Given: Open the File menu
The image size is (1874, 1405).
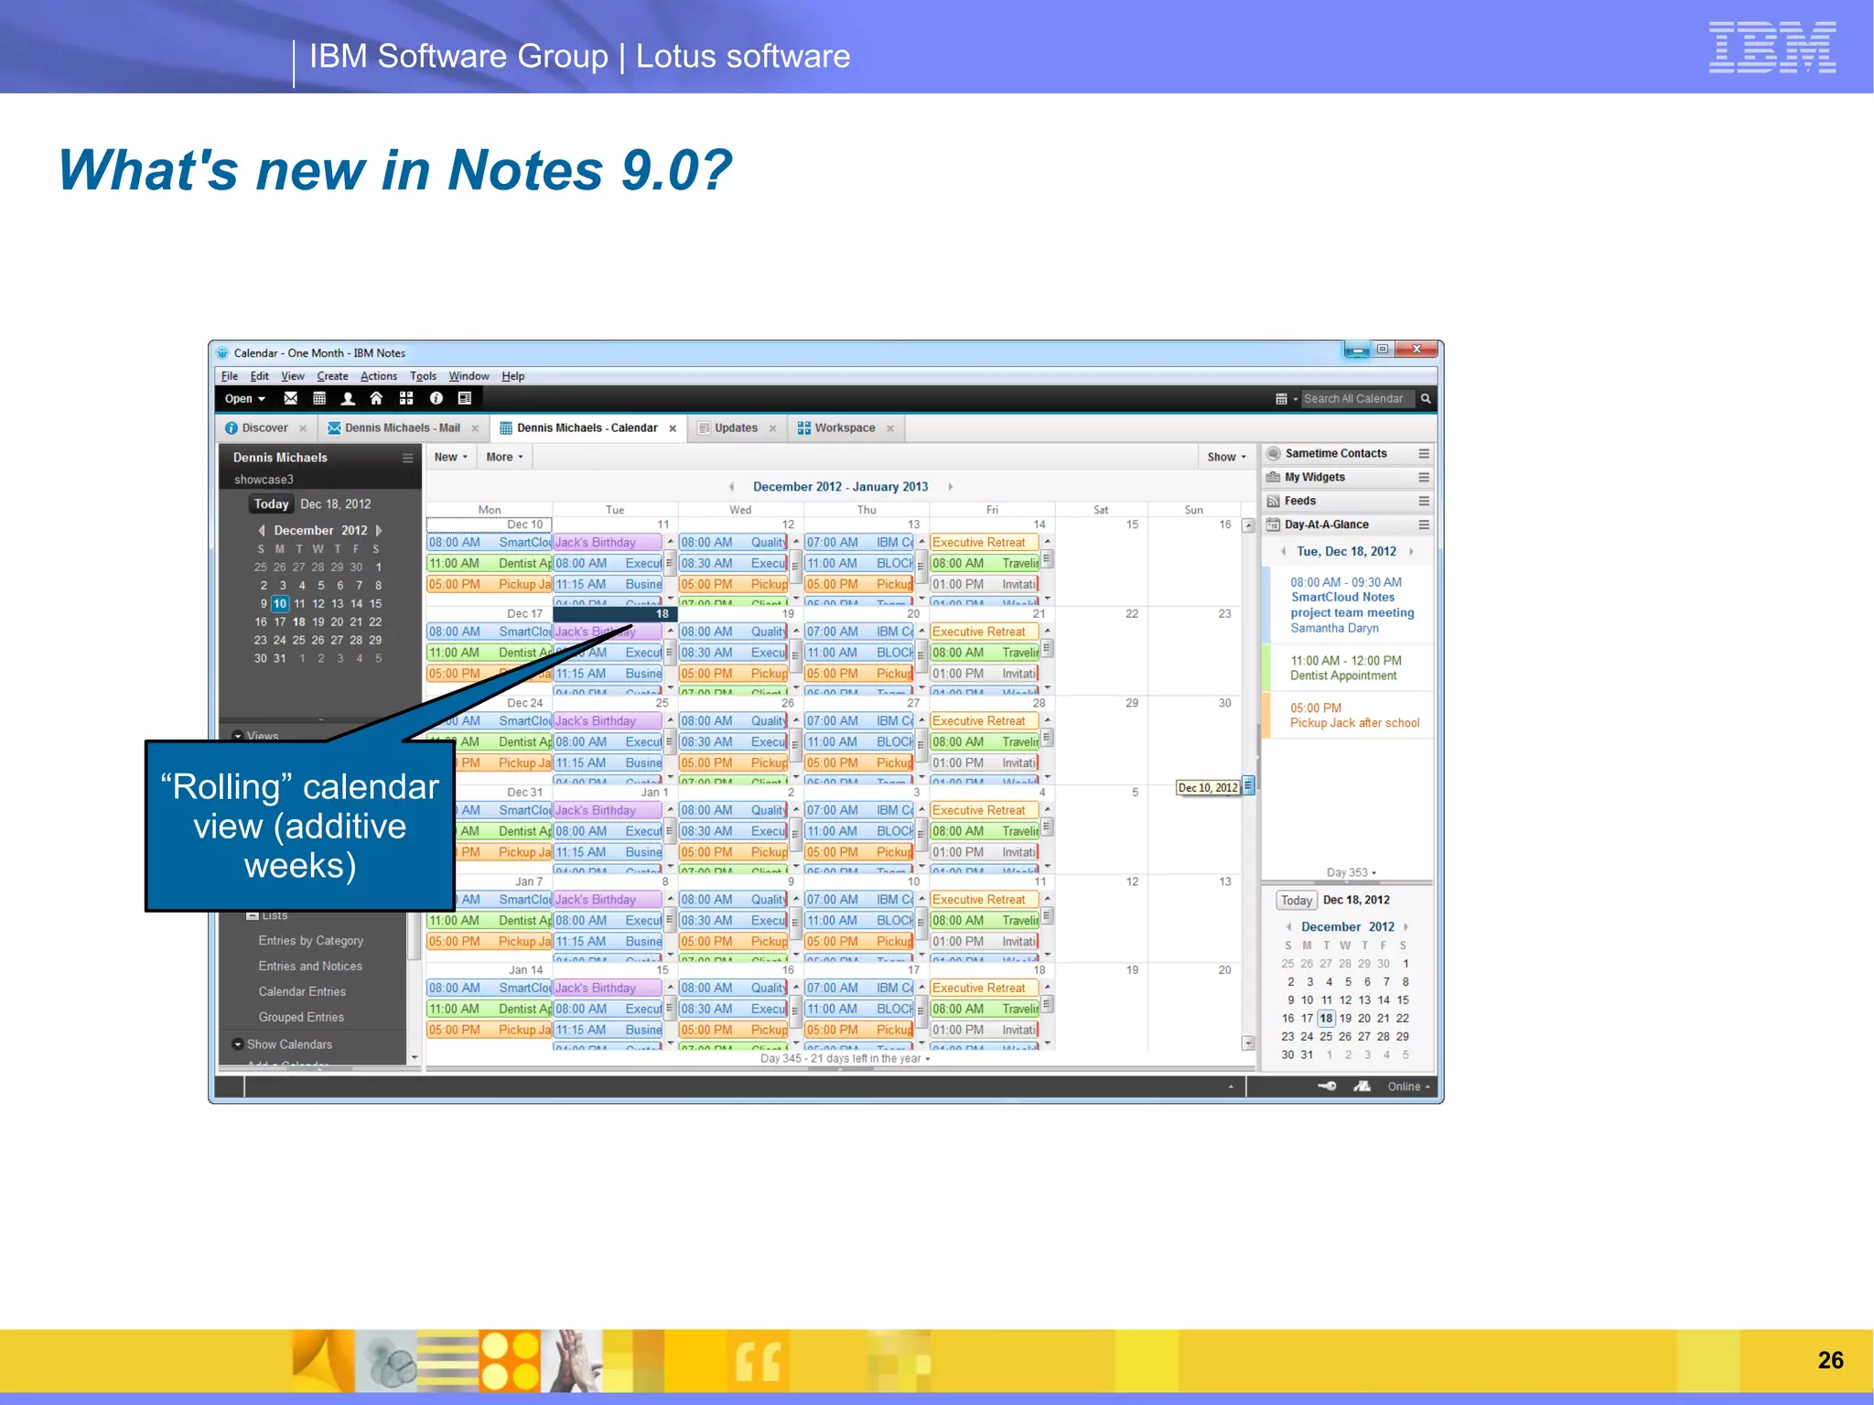Looking at the screenshot, I should [230, 376].
